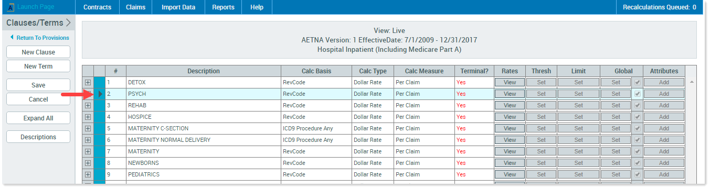Click the Expand All button
710x189 pixels.
pyautogui.click(x=38, y=118)
